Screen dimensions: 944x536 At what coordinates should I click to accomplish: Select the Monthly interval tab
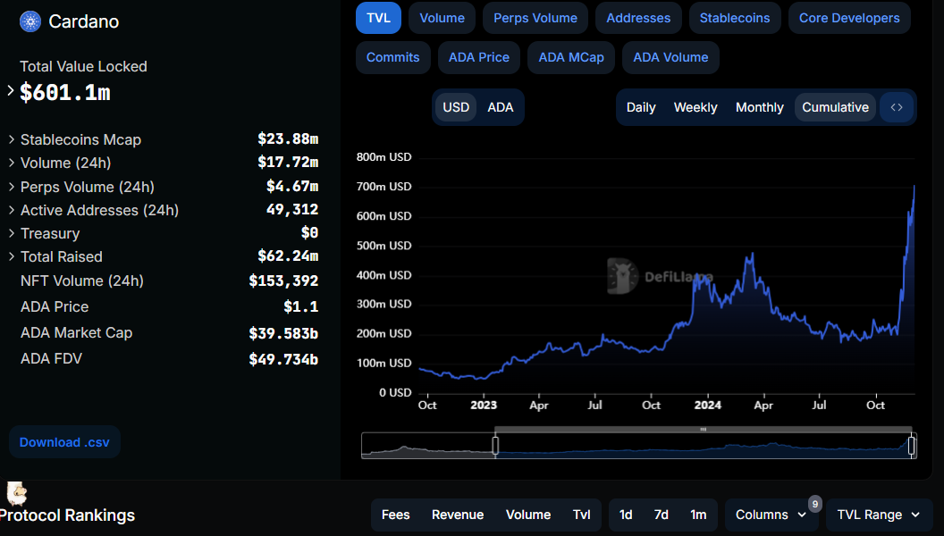tap(759, 107)
